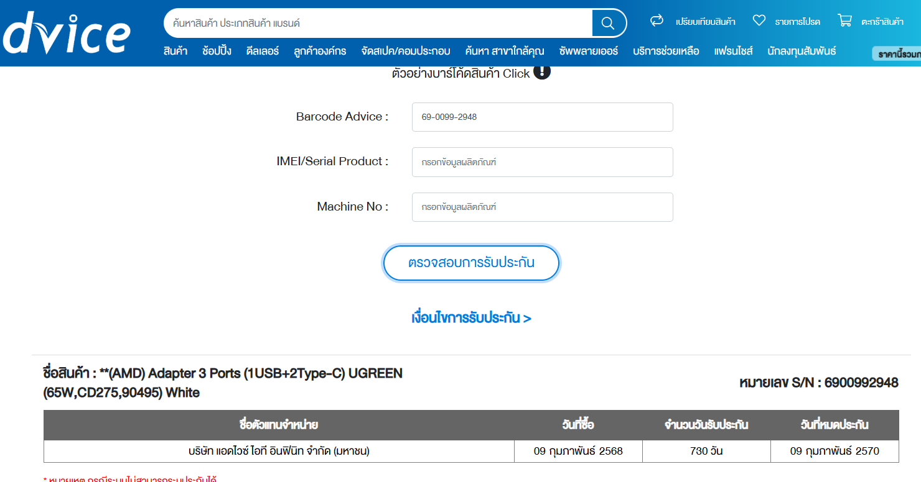921x482 pixels.
Task: Click the ตะกร้าสินค้า link text
Action: coord(882,22)
